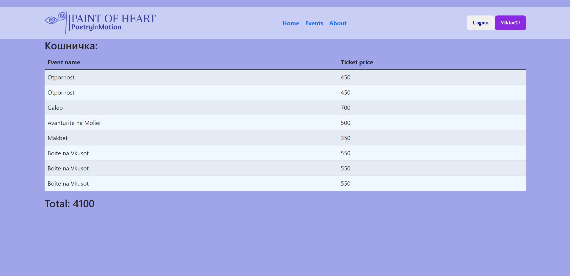Viewport: 570px width, 276px height.
Task: Select the second Otpornost event name
Action: click(61, 92)
